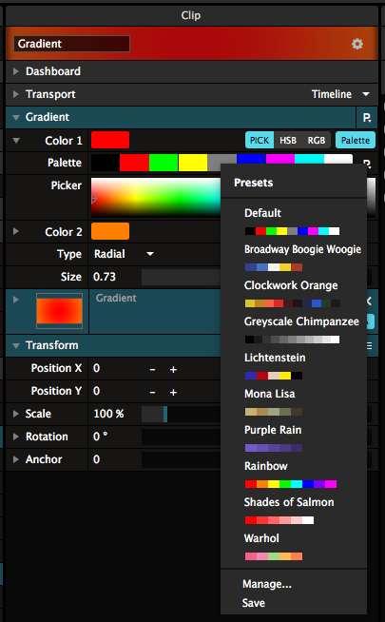Viewport: 385px width, 622px height.
Task: Pick the green swatch in Palette row
Action: (164, 163)
